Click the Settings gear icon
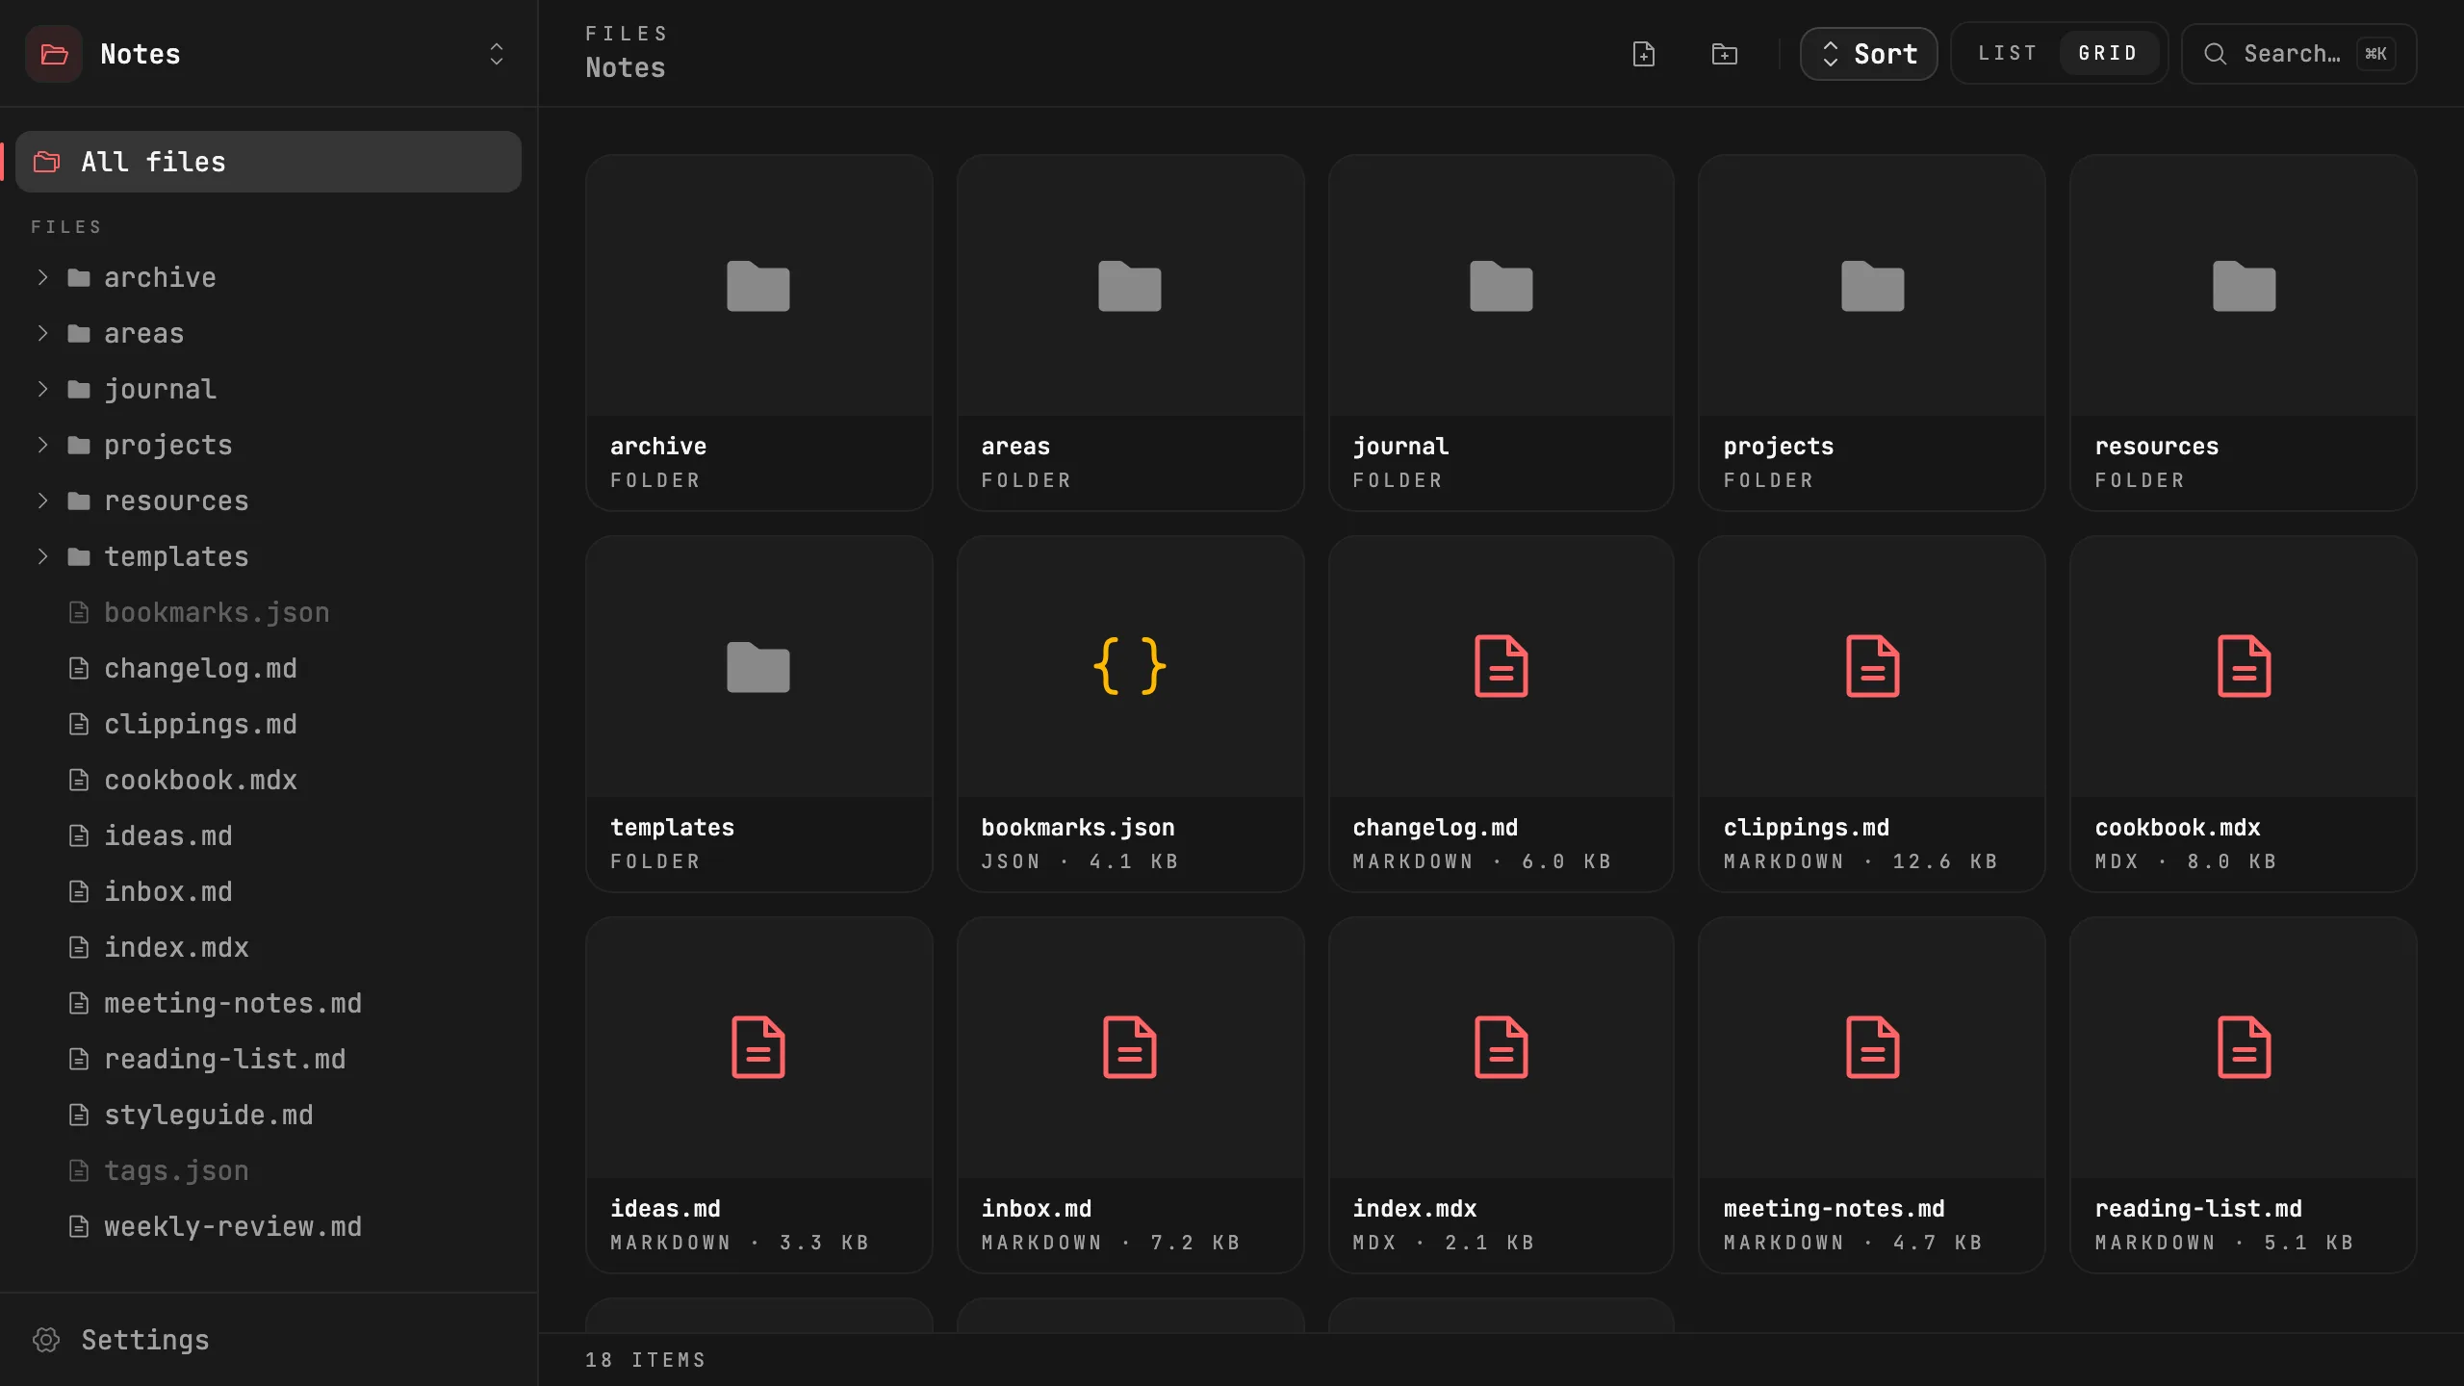This screenshot has width=2464, height=1386. pos(46,1340)
